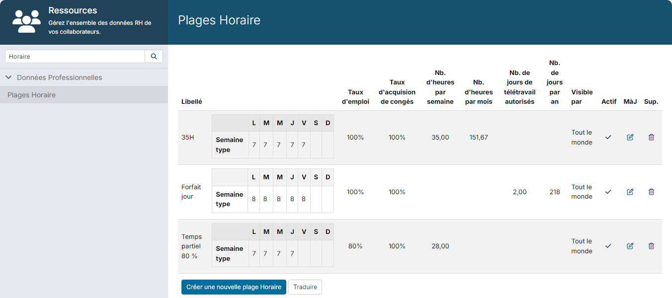Screen dimensions: 672x298
Task: Click Semaine type in the 35H row
Action: [x=230, y=145]
